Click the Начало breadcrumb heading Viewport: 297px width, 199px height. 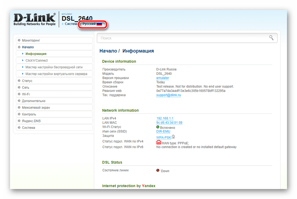pyautogui.click(x=108, y=51)
